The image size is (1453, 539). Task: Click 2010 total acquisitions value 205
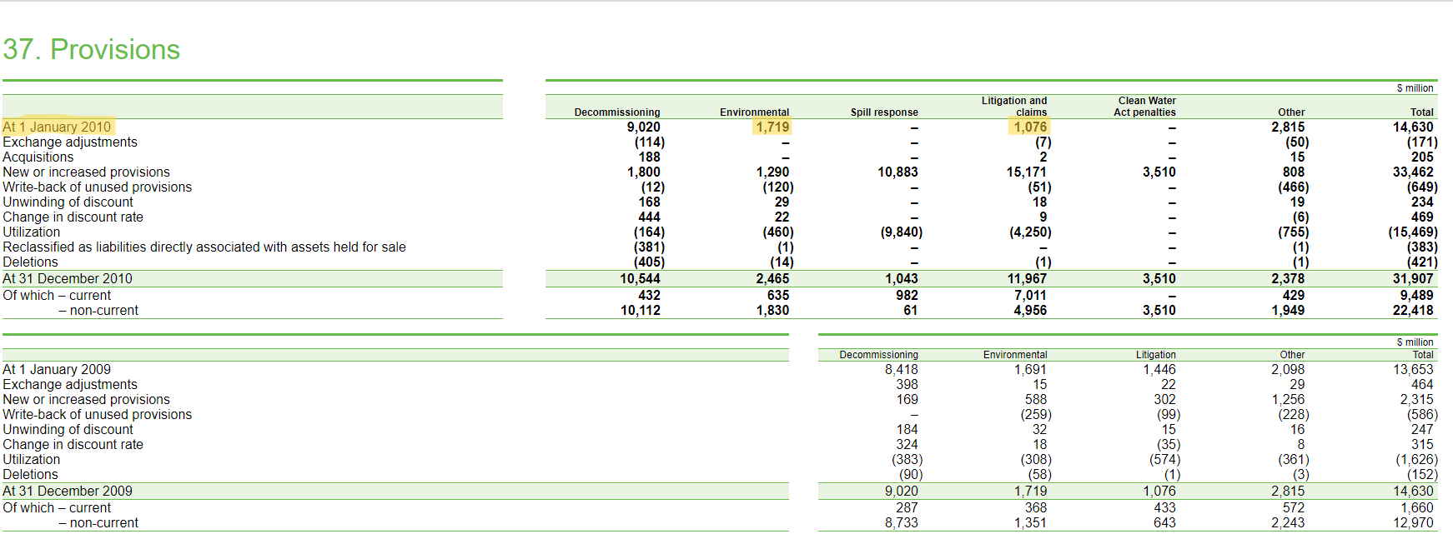click(x=1422, y=157)
